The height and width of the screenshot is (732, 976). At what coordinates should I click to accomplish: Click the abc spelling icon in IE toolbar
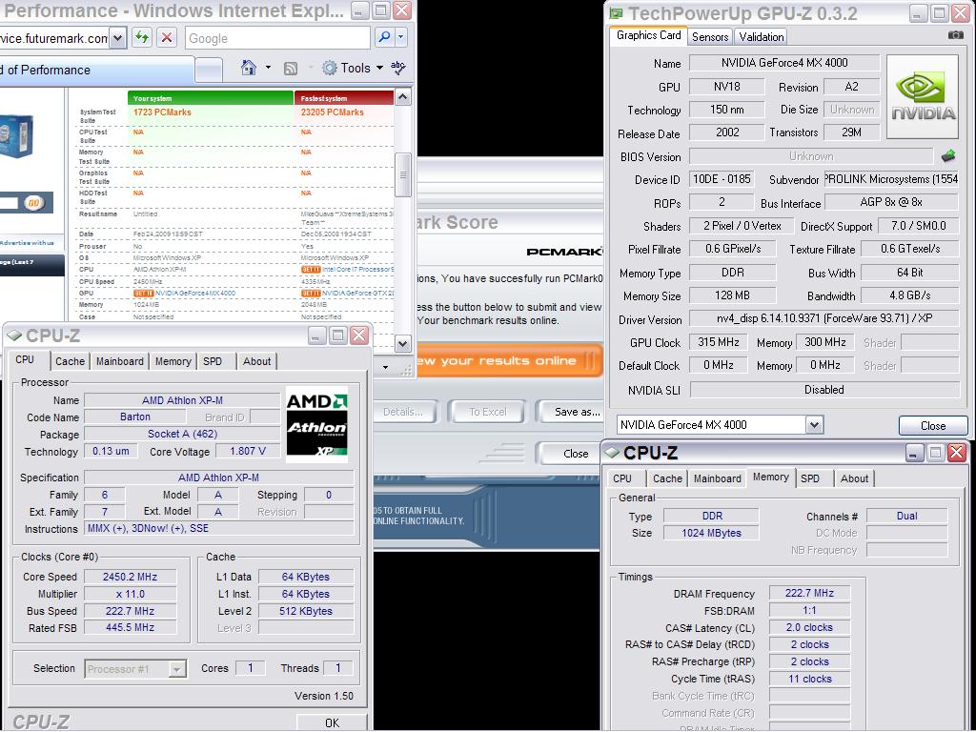pos(397,68)
